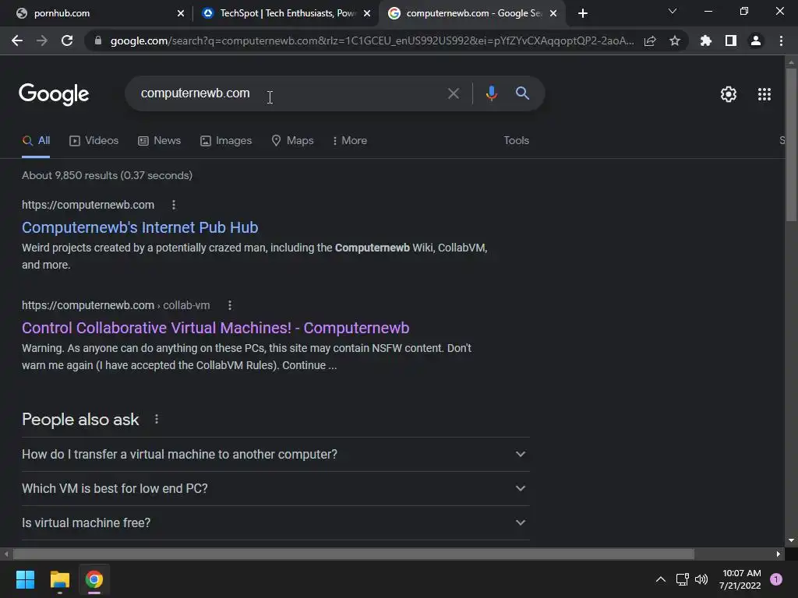798x598 pixels.
Task: Reload the Google results page
Action: (67, 40)
